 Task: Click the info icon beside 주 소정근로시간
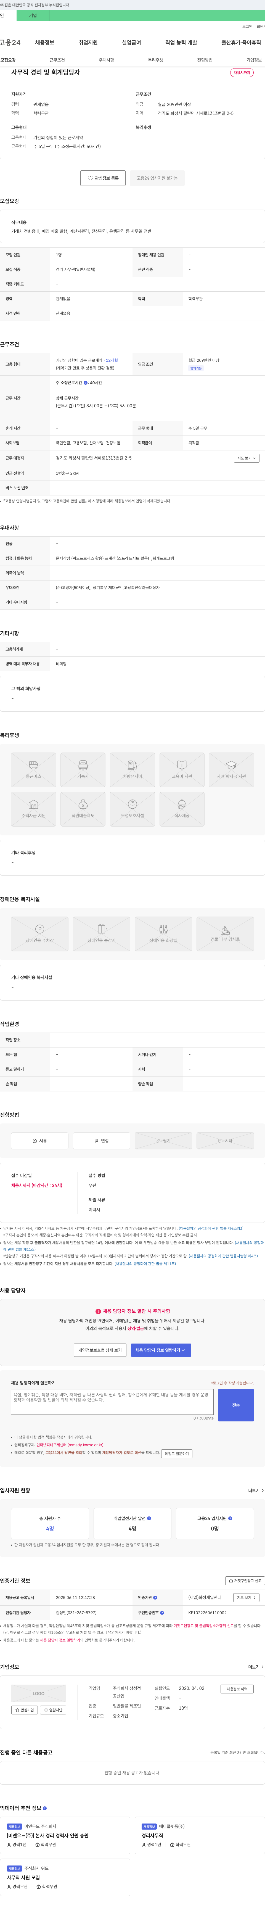86,382
